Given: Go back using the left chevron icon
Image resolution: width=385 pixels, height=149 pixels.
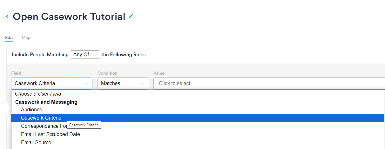Looking at the screenshot, I should point(7,16).
